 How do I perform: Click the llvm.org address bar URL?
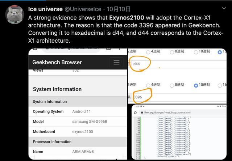point(167,113)
